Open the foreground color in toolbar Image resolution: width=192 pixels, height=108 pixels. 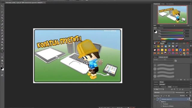tap(1, 68)
